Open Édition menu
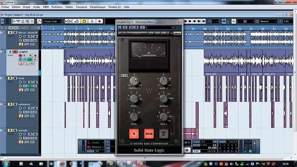 tap(16, 7)
